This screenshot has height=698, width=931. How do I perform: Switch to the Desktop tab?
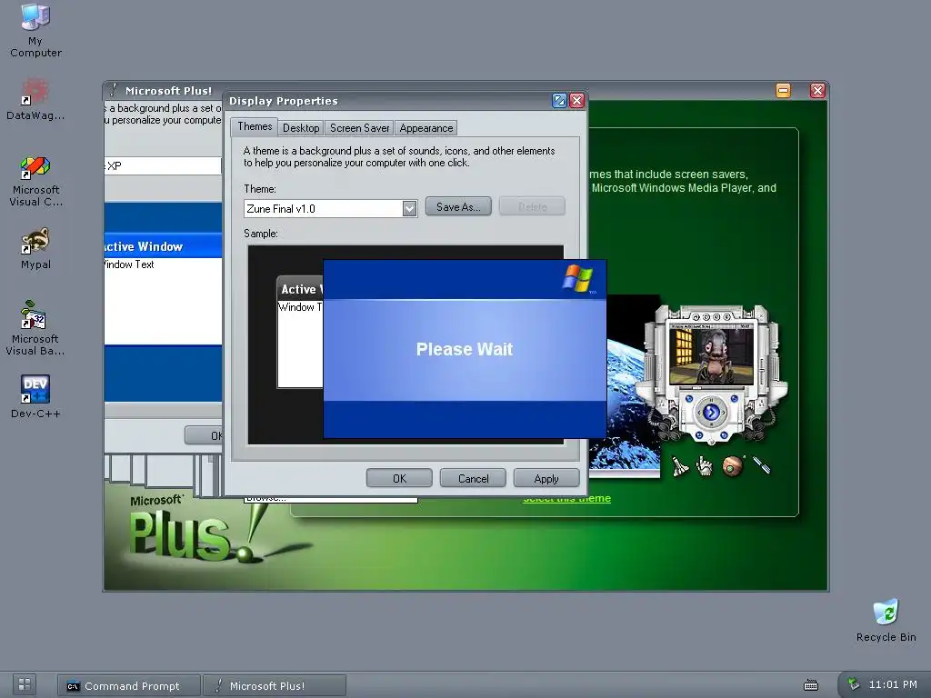301,128
